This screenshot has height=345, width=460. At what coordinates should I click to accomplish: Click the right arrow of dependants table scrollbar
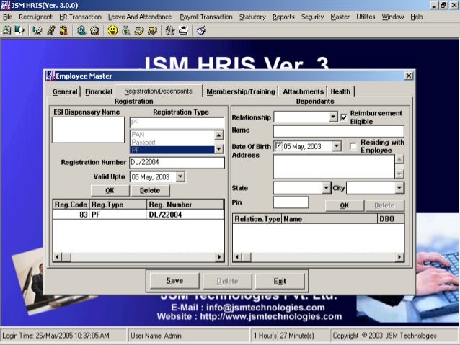[399, 257]
